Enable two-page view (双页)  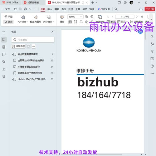(122, 22)
